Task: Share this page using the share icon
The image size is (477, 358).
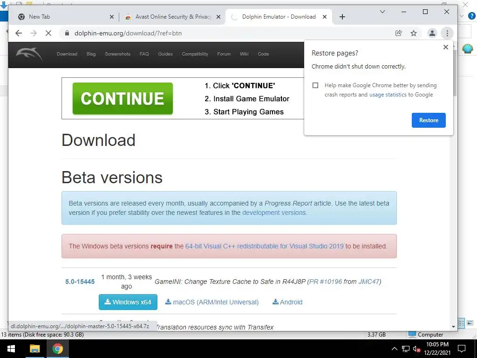Action: (x=399, y=33)
